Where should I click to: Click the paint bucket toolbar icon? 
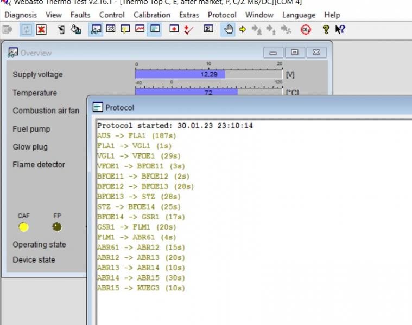click(x=75, y=29)
